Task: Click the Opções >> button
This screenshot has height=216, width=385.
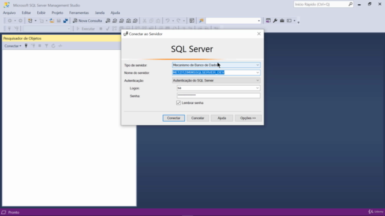Action: [248, 118]
